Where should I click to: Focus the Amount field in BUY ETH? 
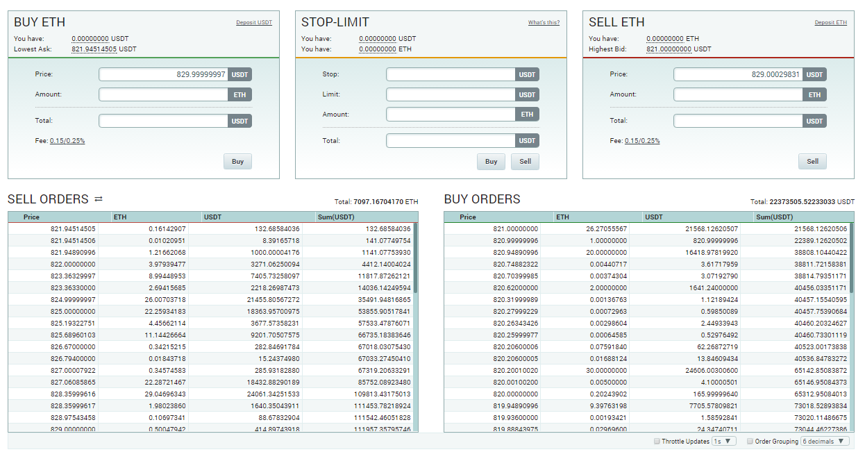click(163, 94)
